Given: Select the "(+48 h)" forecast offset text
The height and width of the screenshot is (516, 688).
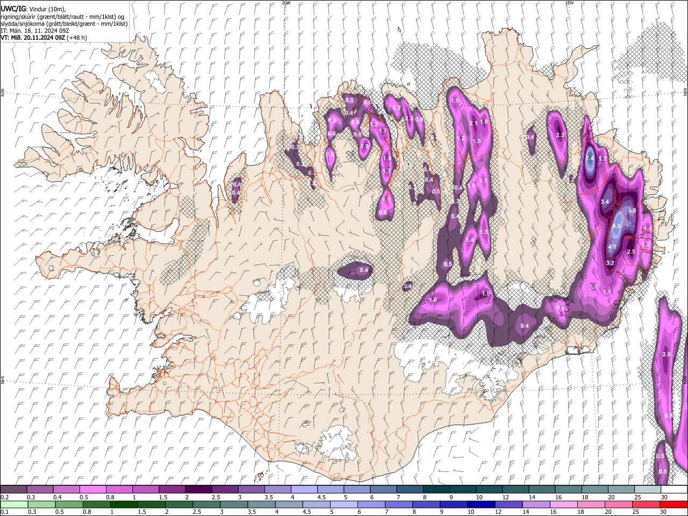Looking at the screenshot, I should click(76, 38).
